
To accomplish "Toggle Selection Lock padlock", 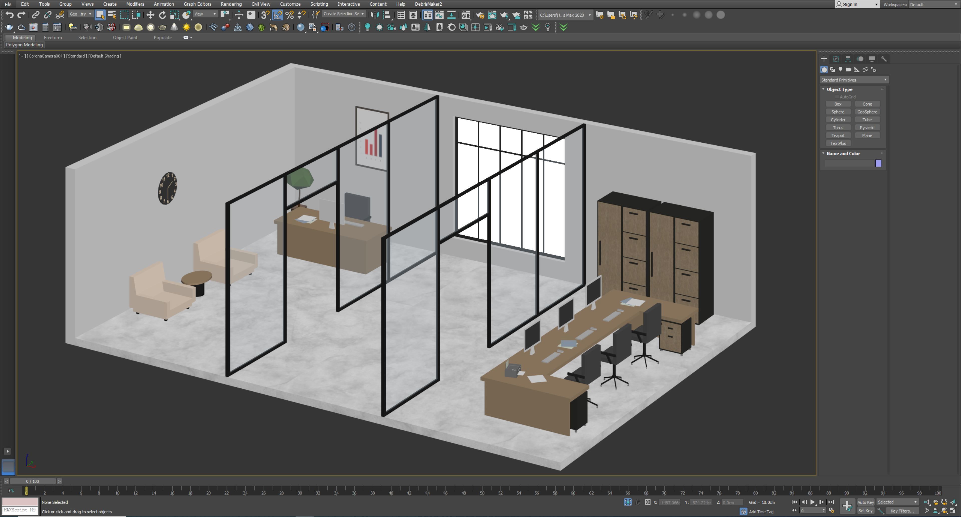I will [x=638, y=502].
